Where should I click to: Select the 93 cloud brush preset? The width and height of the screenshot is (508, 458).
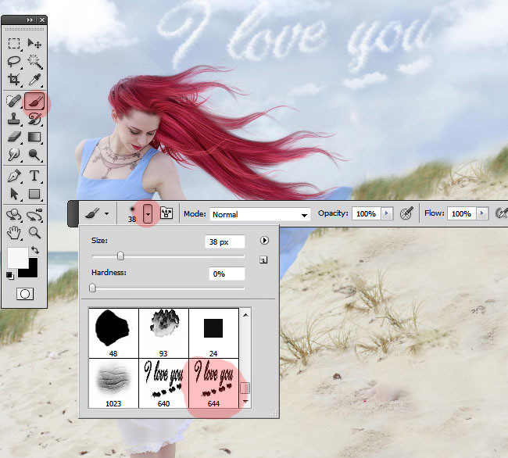pos(163,333)
